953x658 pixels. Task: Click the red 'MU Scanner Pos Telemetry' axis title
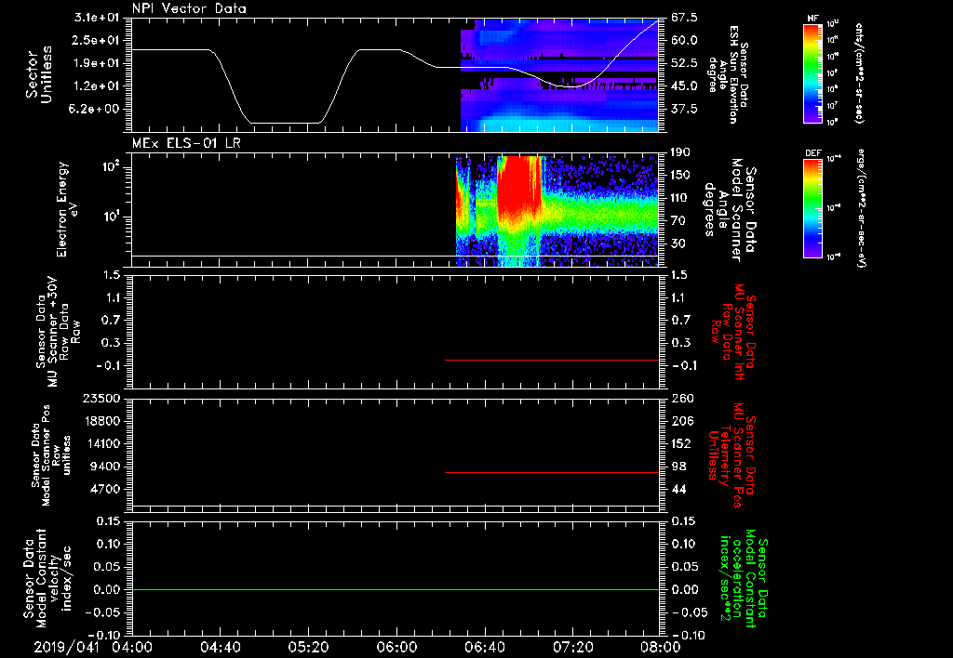point(732,455)
